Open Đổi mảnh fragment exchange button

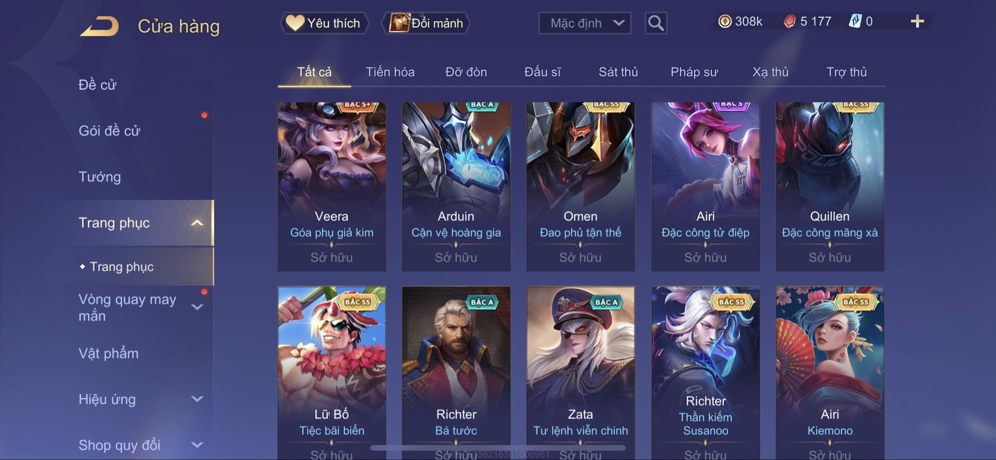click(426, 23)
